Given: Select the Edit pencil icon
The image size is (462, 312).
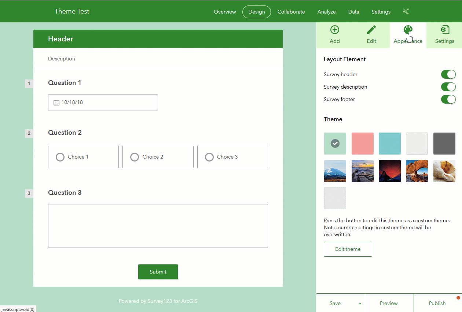Looking at the screenshot, I should 371,30.
